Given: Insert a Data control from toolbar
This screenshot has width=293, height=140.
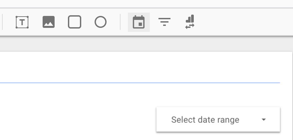Looking at the screenshot, I should 190,22.
